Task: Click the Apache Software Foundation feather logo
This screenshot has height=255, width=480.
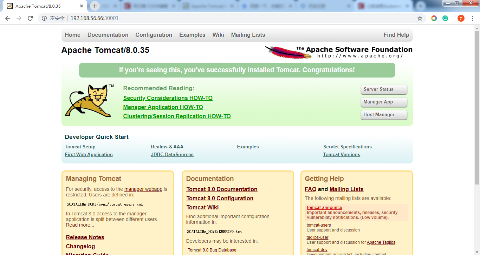Action: coord(338,52)
